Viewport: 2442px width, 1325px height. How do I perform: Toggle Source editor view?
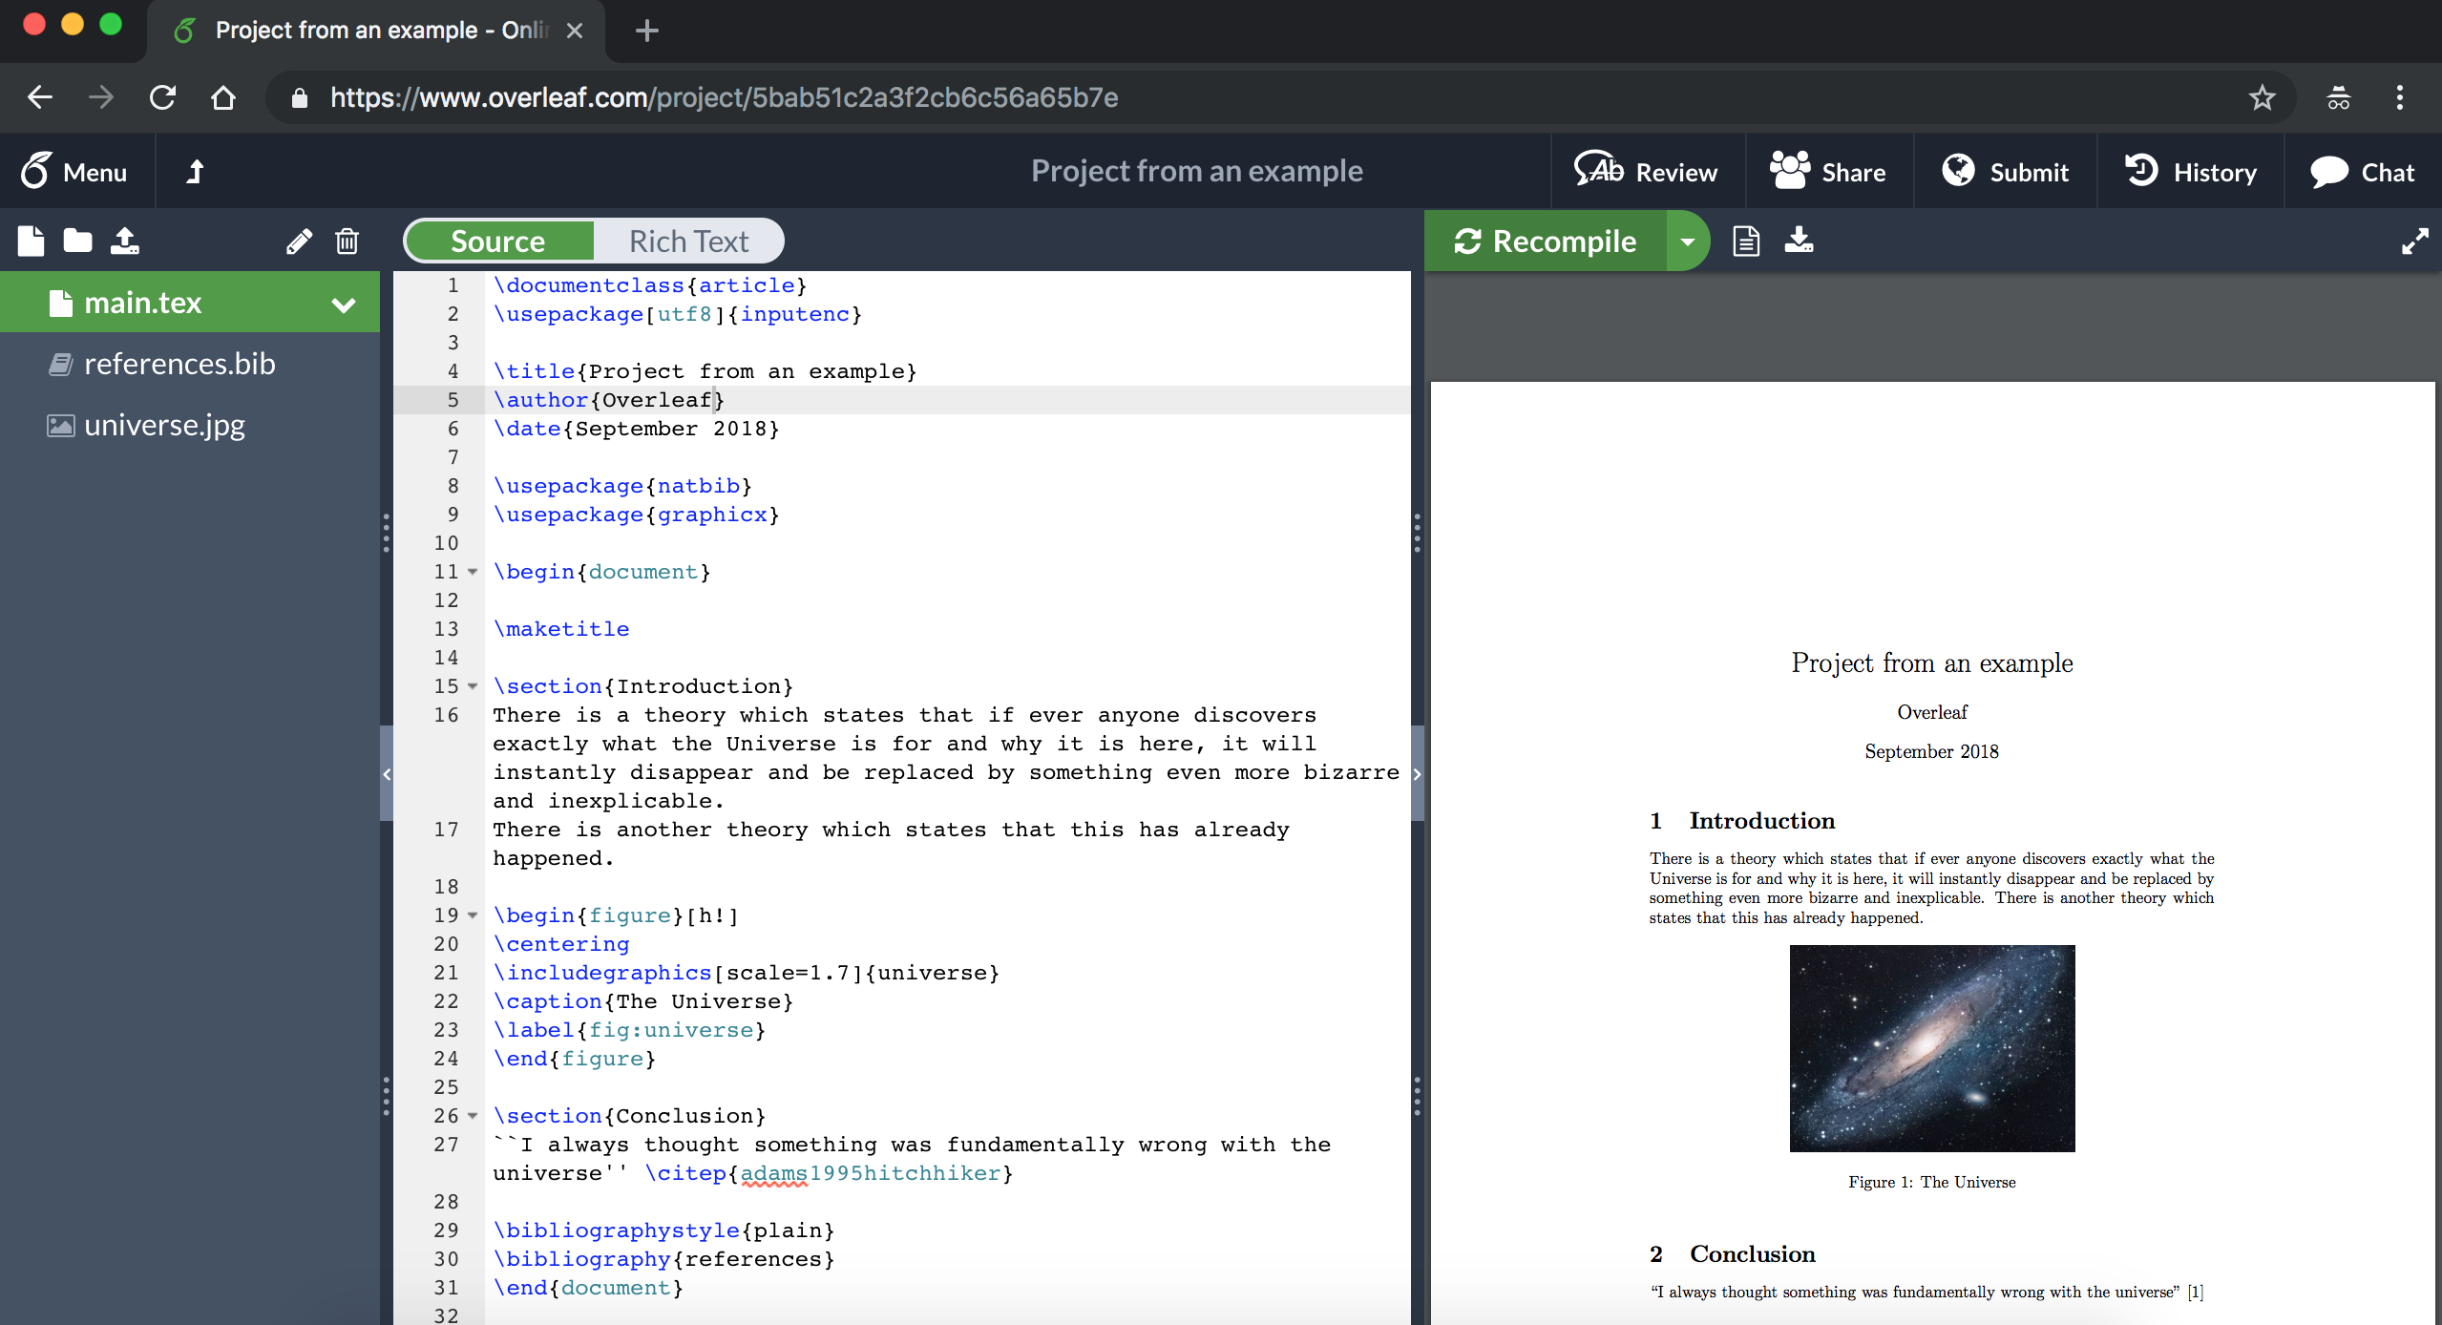pos(497,240)
